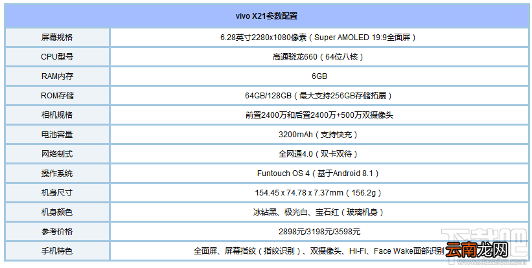This screenshot has width=532, height=268.
Task: Click the colors value '冰钻黑、极光白、宝石红'
Action: point(295,212)
